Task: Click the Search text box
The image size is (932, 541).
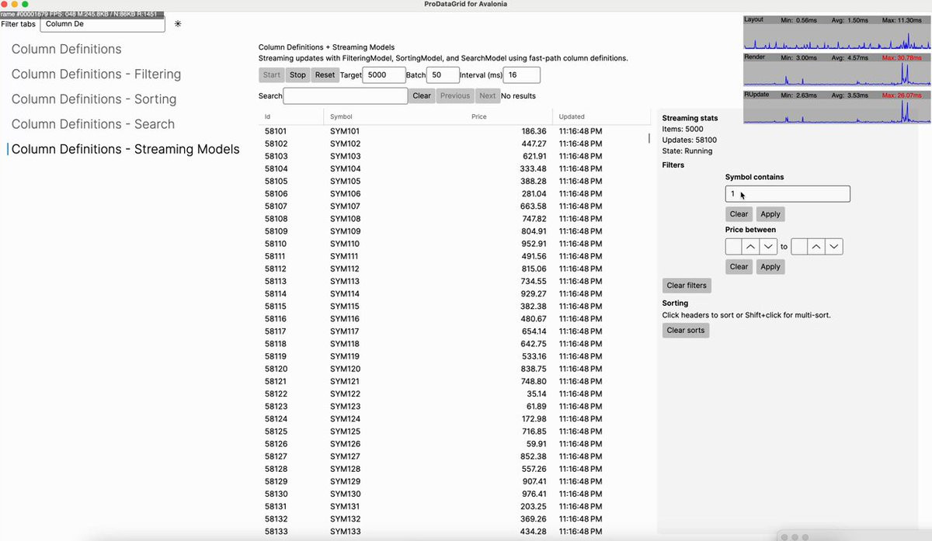Action: (x=346, y=95)
